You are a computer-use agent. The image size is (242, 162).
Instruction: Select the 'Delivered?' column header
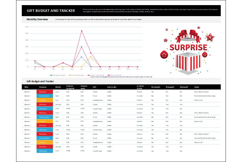184,87
